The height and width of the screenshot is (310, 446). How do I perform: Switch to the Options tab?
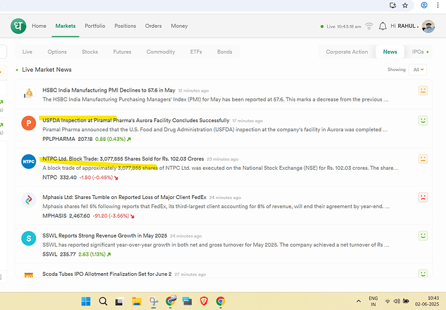pyautogui.click(x=57, y=52)
